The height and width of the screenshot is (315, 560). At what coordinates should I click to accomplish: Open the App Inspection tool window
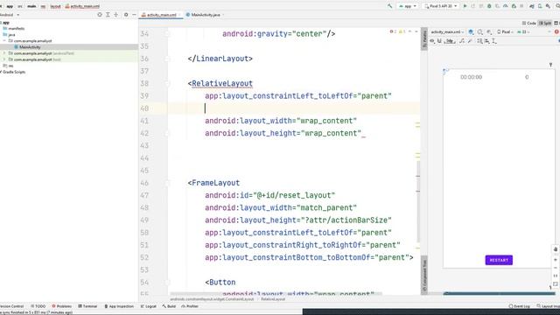pyautogui.click(x=119, y=306)
